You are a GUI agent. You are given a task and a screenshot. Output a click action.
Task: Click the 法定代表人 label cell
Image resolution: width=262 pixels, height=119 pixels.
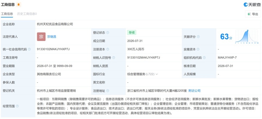tap(18, 37)
